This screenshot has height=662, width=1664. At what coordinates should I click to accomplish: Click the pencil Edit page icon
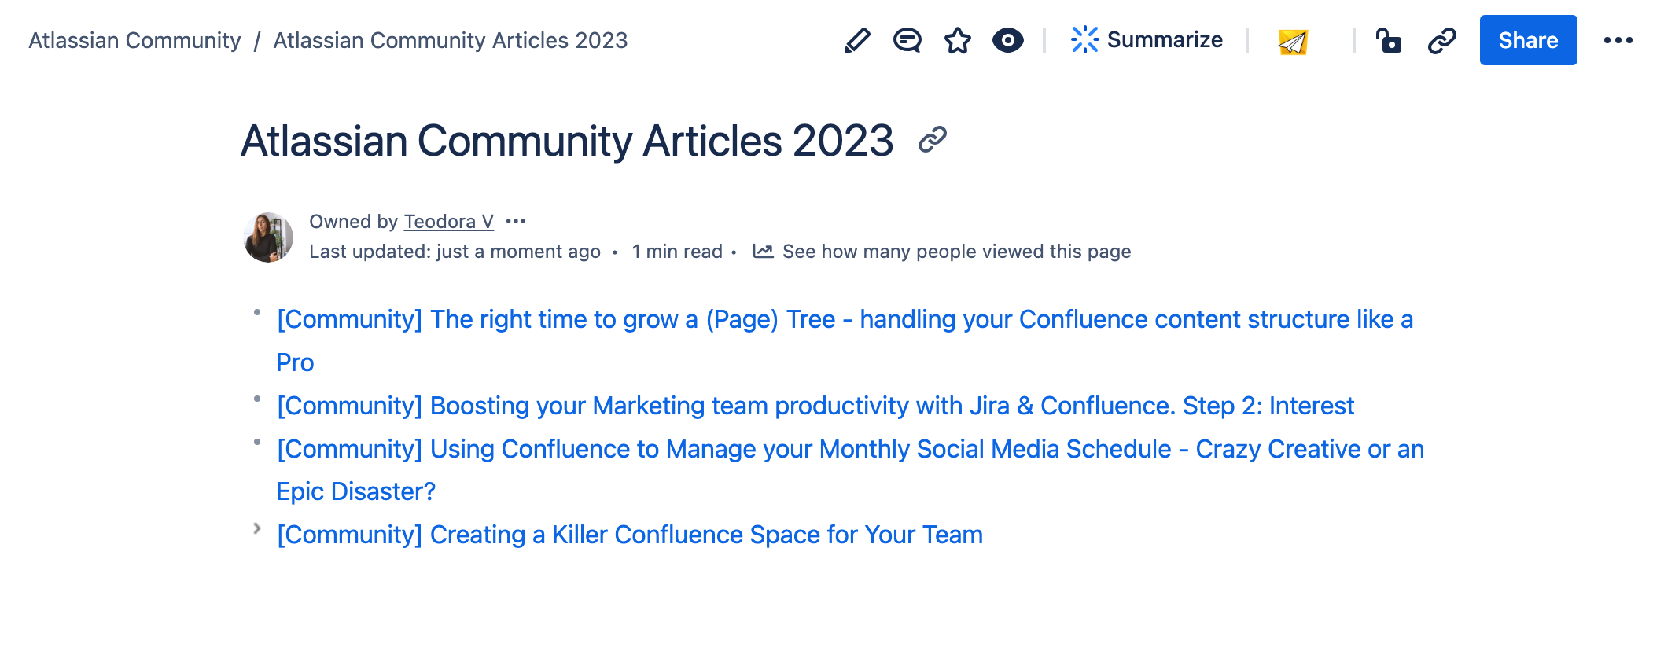856,40
